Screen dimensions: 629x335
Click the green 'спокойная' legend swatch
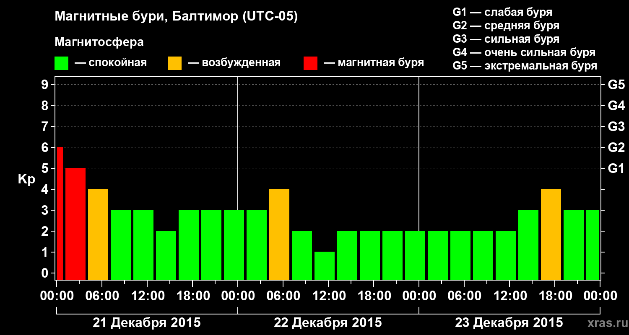click(62, 63)
